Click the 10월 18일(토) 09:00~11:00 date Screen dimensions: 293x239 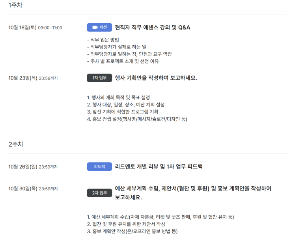(x=35, y=28)
